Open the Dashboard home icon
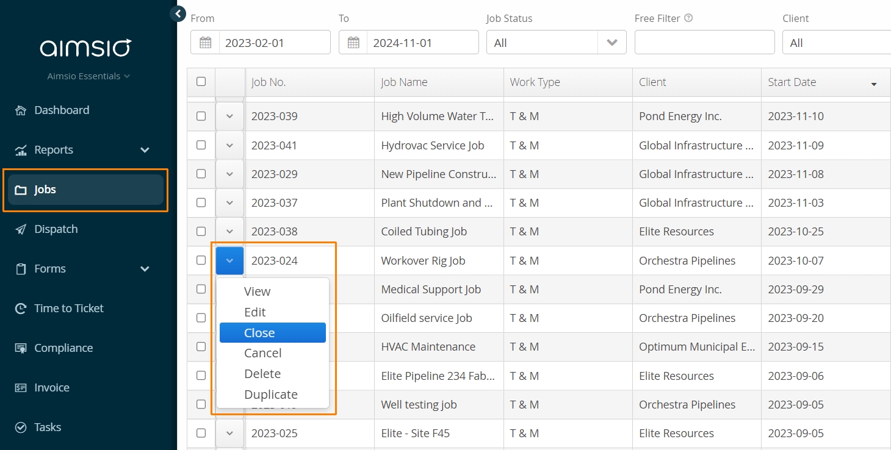The image size is (891, 450). point(21,110)
